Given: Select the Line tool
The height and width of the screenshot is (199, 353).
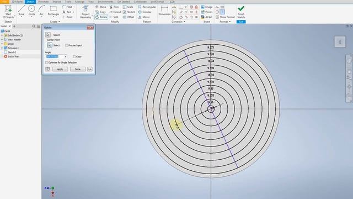Looking at the screenshot, I should click(22, 11).
